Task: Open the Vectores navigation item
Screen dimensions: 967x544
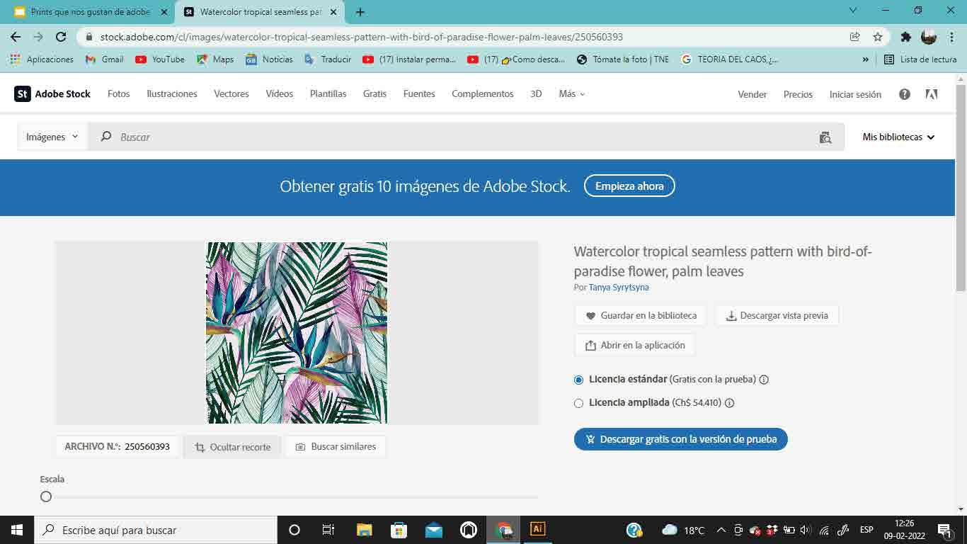Action: click(x=231, y=93)
